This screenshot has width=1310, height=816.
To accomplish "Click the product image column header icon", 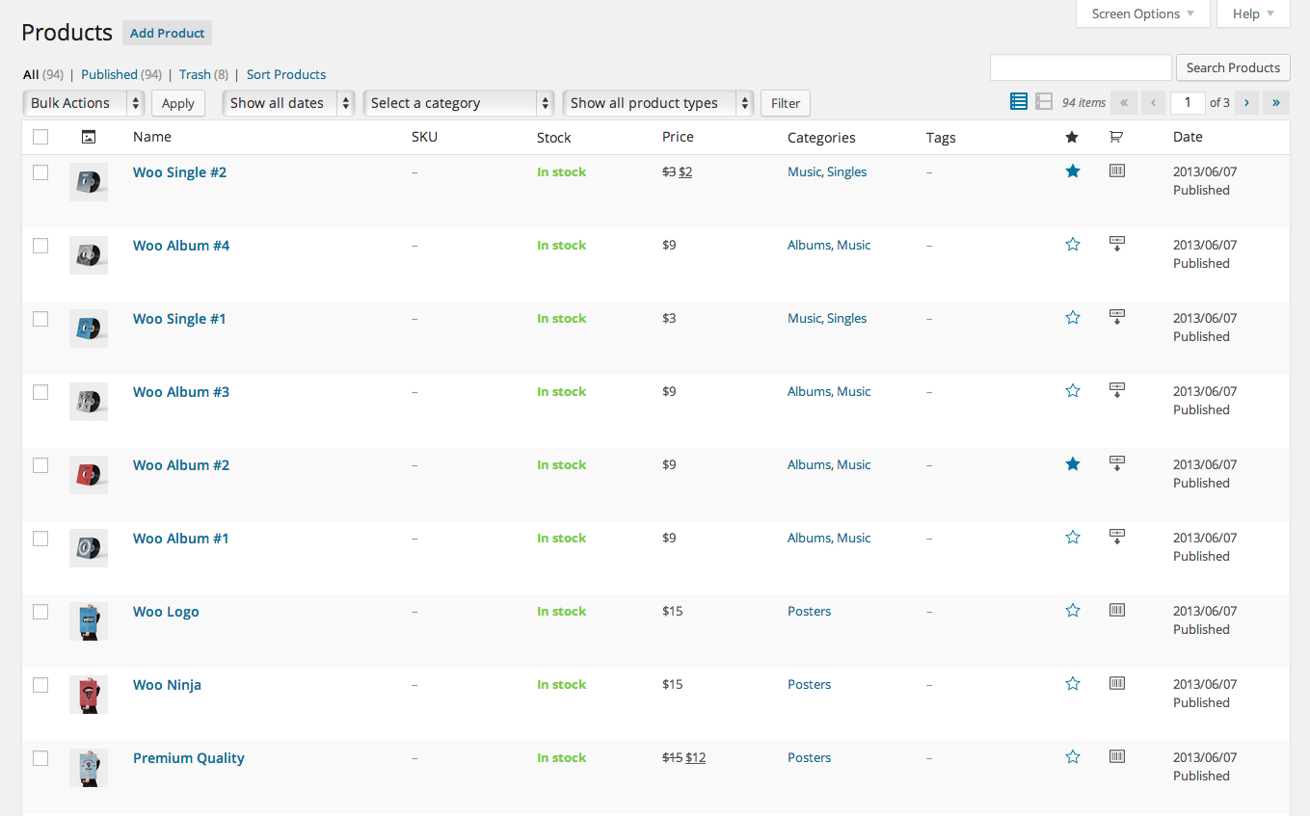I will [x=89, y=137].
